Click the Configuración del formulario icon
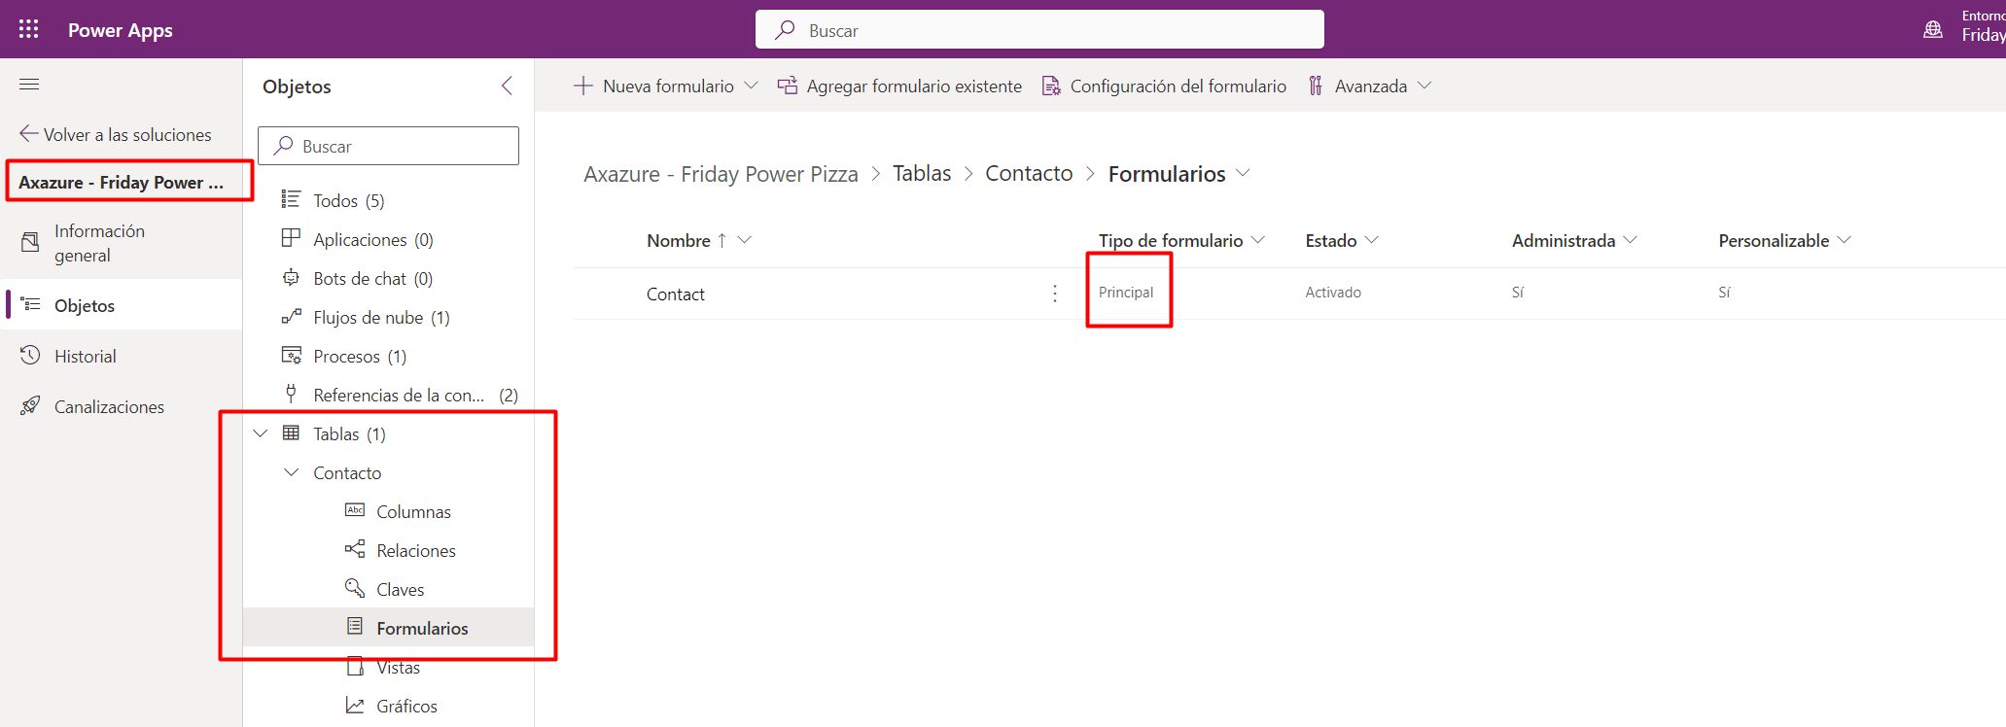 coord(1051,86)
